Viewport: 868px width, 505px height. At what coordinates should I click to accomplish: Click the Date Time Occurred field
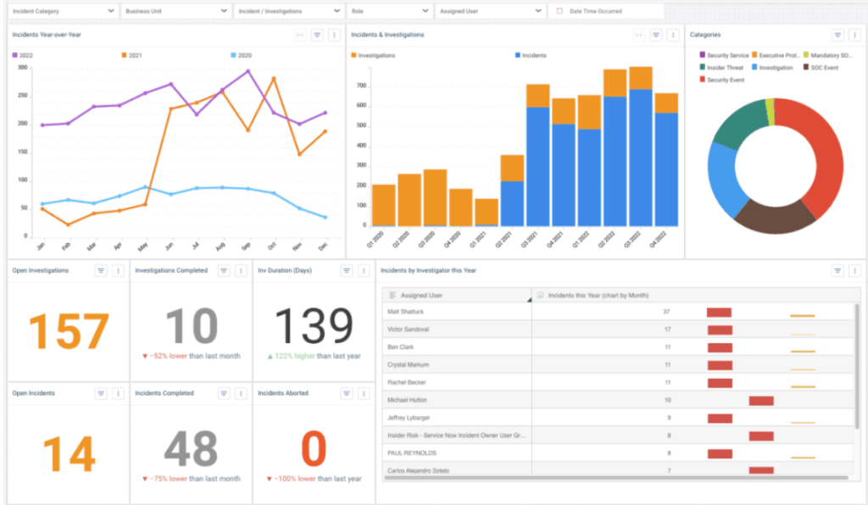coord(607,10)
